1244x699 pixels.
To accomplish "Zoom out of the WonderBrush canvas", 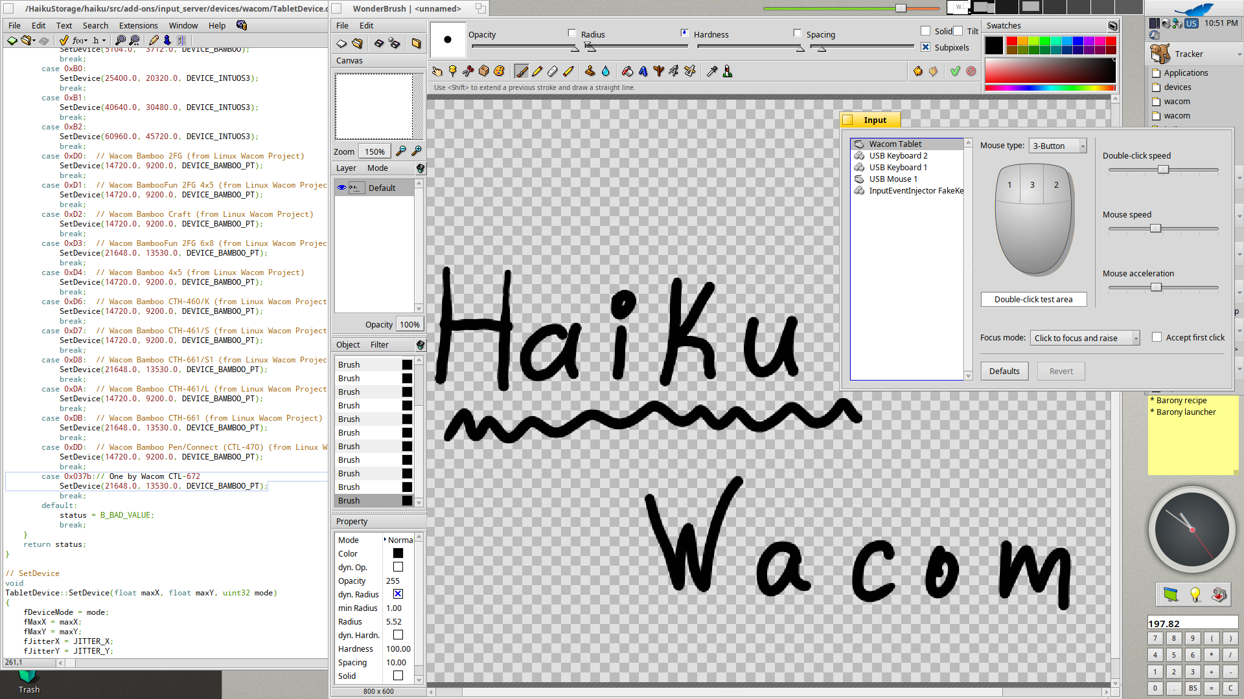I will pyautogui.click(x=401, y=151).
